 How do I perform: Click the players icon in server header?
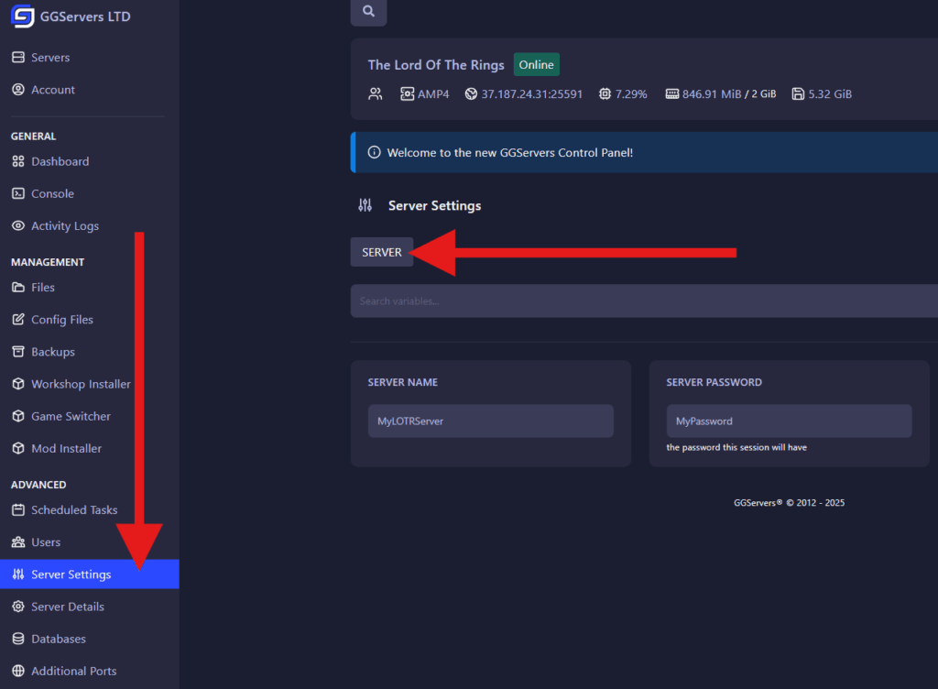[375, 93]
